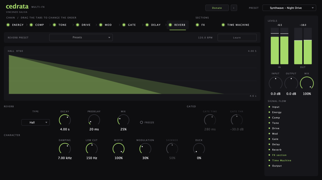Click the master MIX knob

pos(307,83)
